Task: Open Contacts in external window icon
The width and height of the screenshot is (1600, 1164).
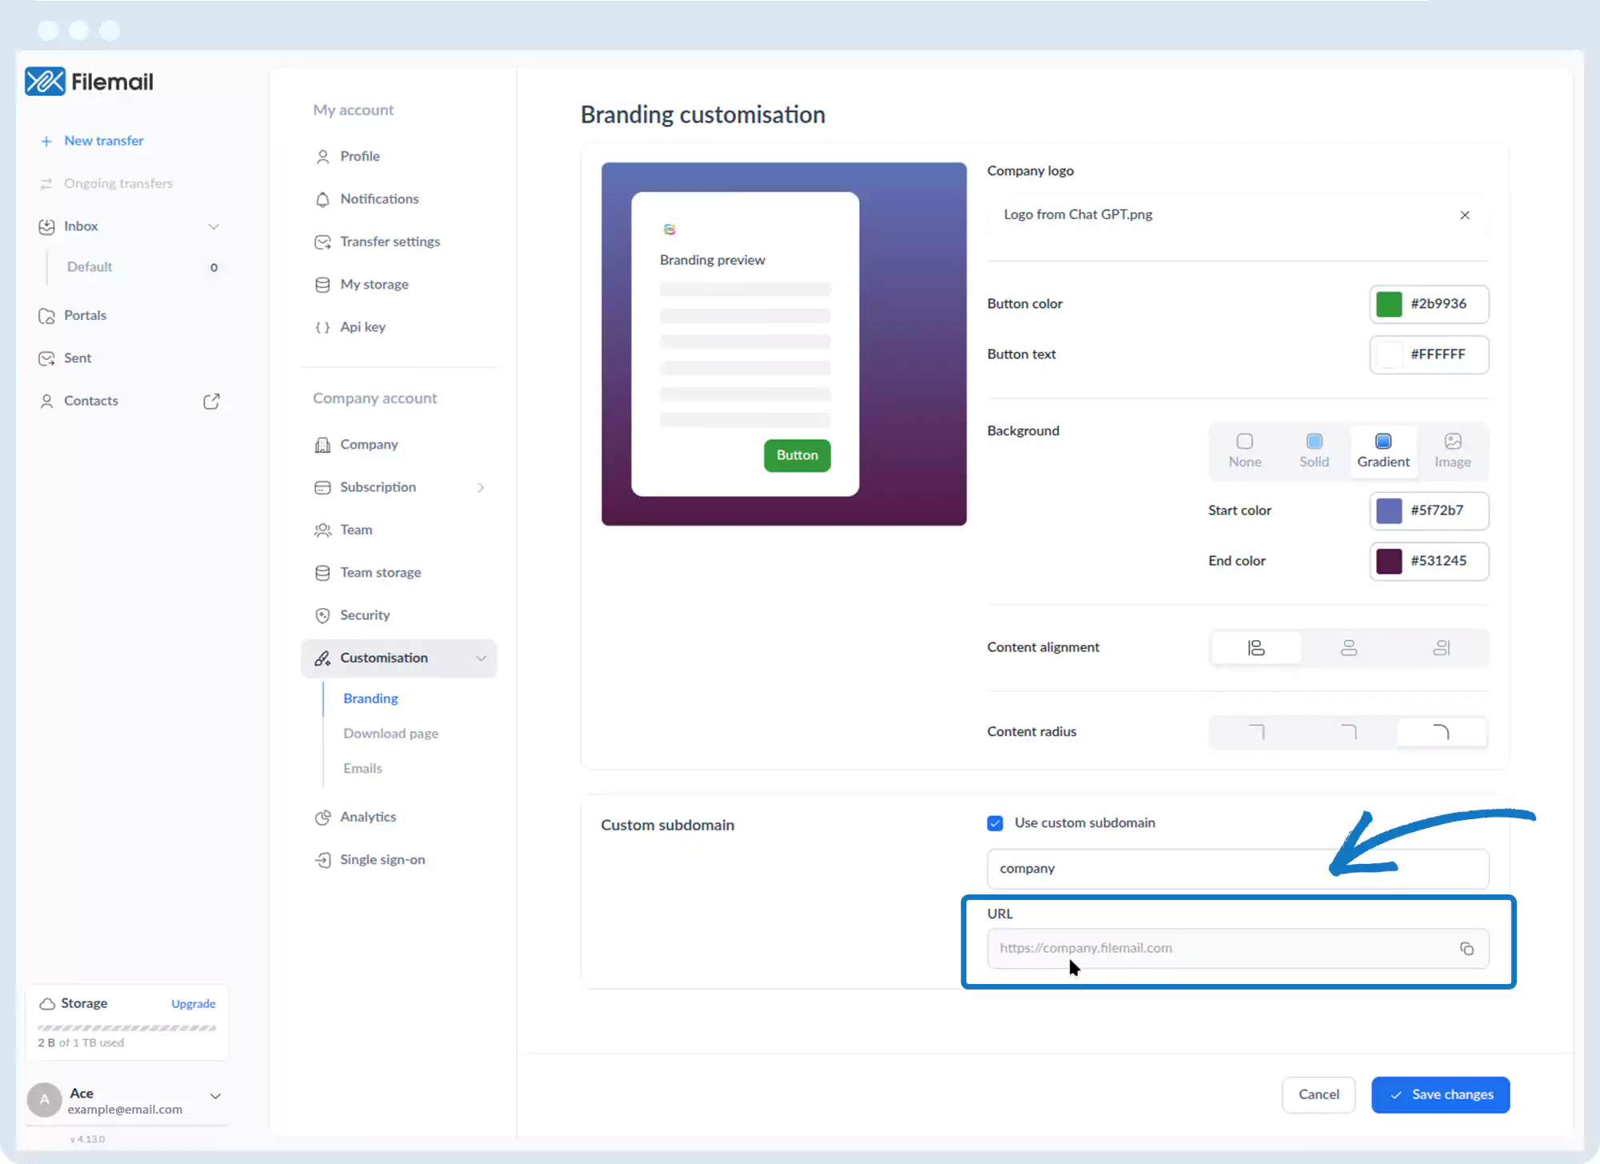Action: pyautogui.click(x=211, y=401)
